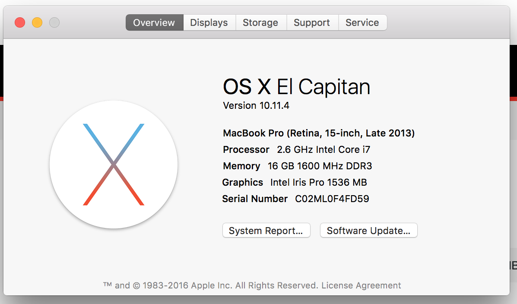This screenshot has height=304, width=517.
Task: Click the Intel Iris Pro graphics text
Action: 318,182
